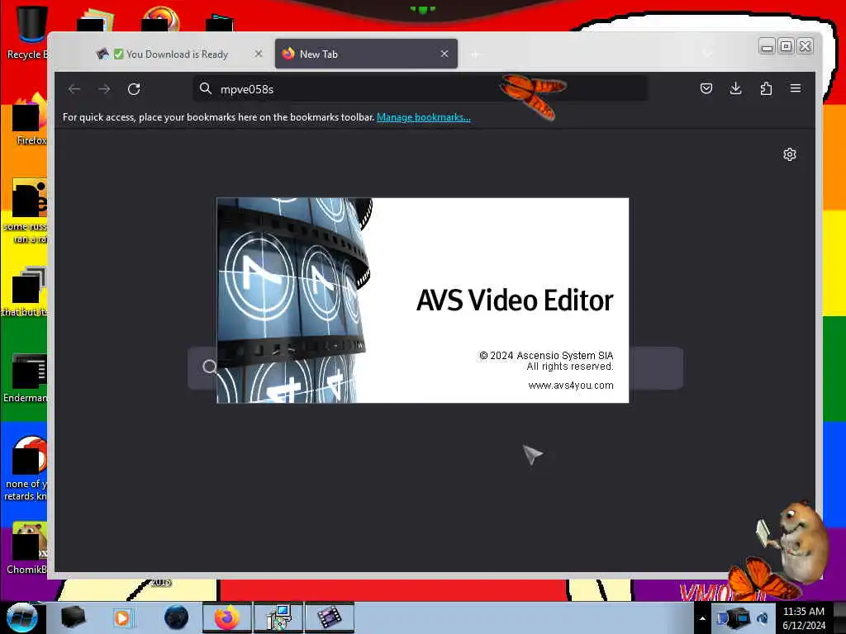Image resolution: width=846 pixels, height=634 pixels.
Task: Open Save to Pocket icon
Action: coord(706,88)
